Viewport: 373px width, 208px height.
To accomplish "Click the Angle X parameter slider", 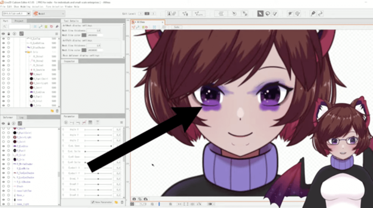I will 98,130.
